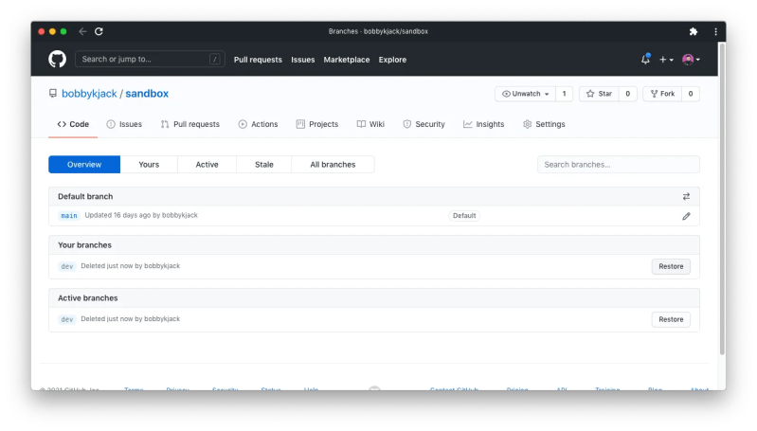Focus the Search or jump to field

click(150, 59)
